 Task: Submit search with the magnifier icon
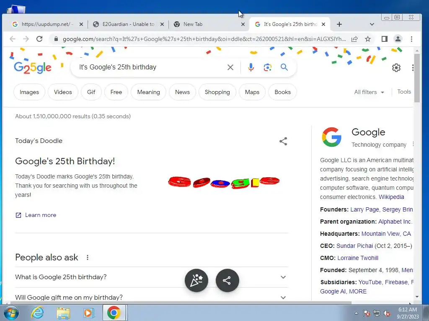[x=284, y=67]
